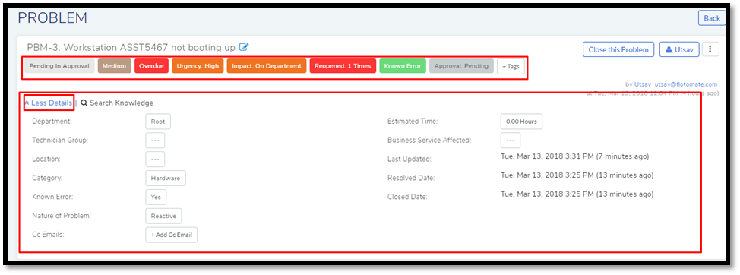Add a tag with + Tags
Screen dimensions: 740x275
(510, 67)
